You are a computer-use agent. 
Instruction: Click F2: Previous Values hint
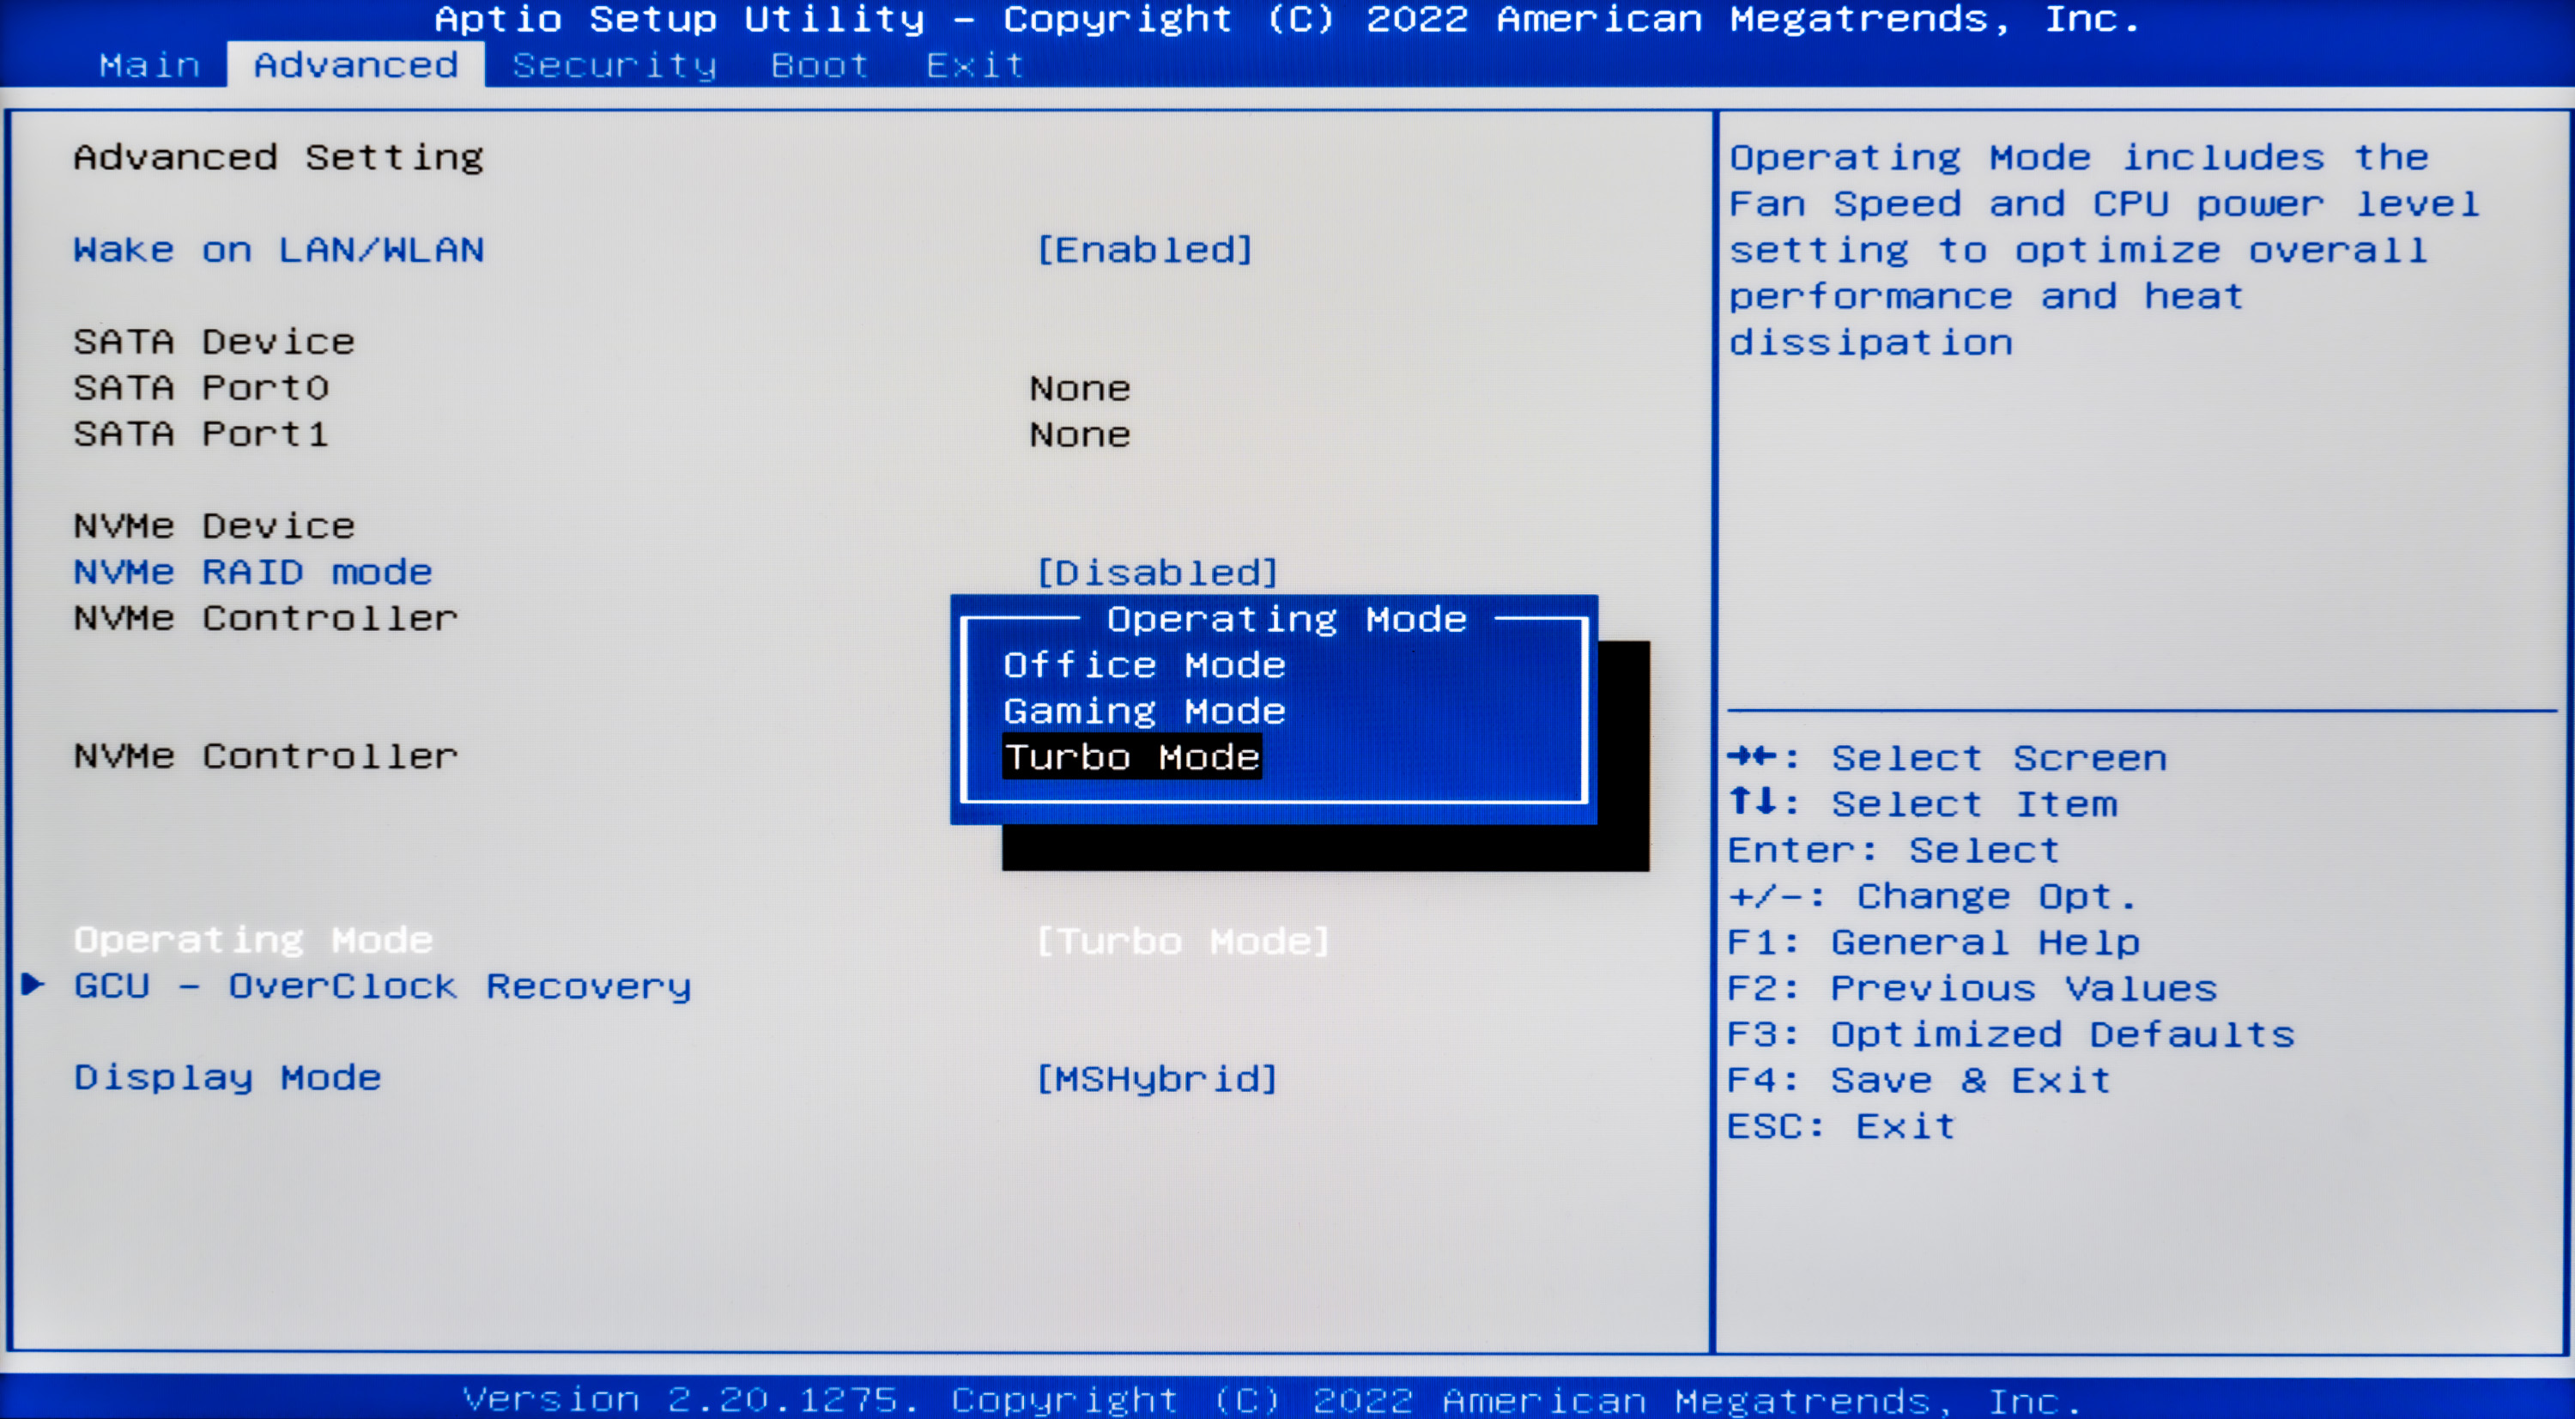tap(1972, 988)
